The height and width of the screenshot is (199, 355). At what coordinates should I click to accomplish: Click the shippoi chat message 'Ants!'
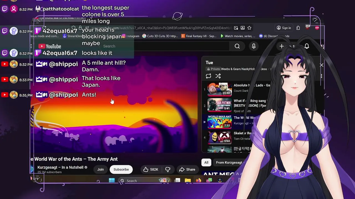pyautogui.click(x=89, y=95)
